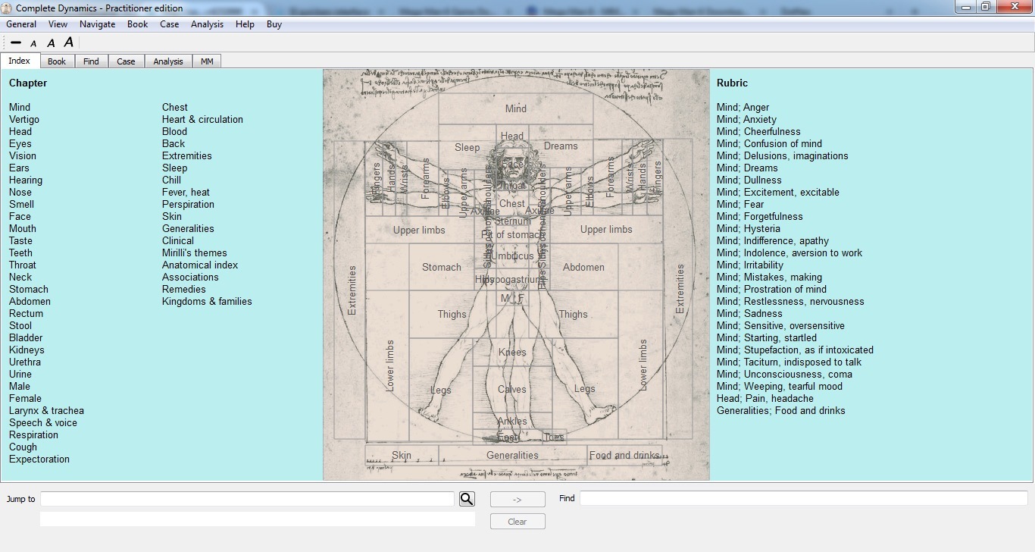Switch to the Analysis tab
This screenshot has width=1035, height=552.
click(x=168, y=61)
